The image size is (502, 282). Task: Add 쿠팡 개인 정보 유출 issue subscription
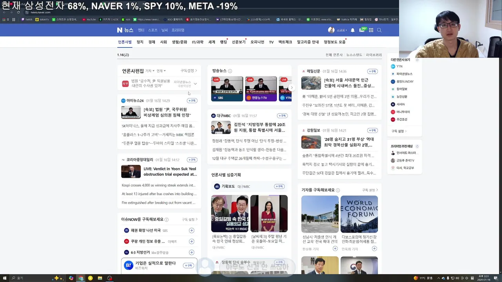[191, 241]
